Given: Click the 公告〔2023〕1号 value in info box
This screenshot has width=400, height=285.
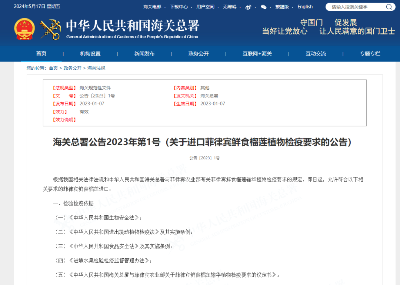Looking at the screenshot, I should 97,96.
